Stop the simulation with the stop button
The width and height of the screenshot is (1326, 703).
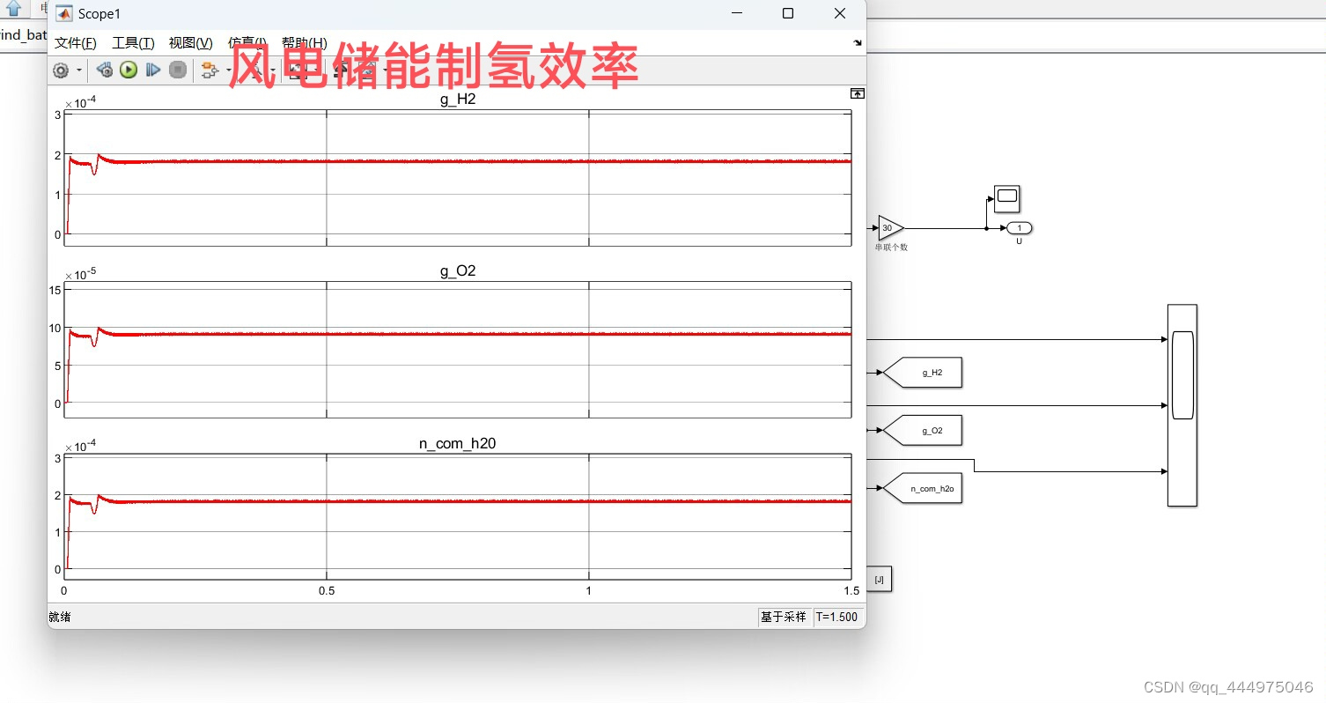click(178, 70)
